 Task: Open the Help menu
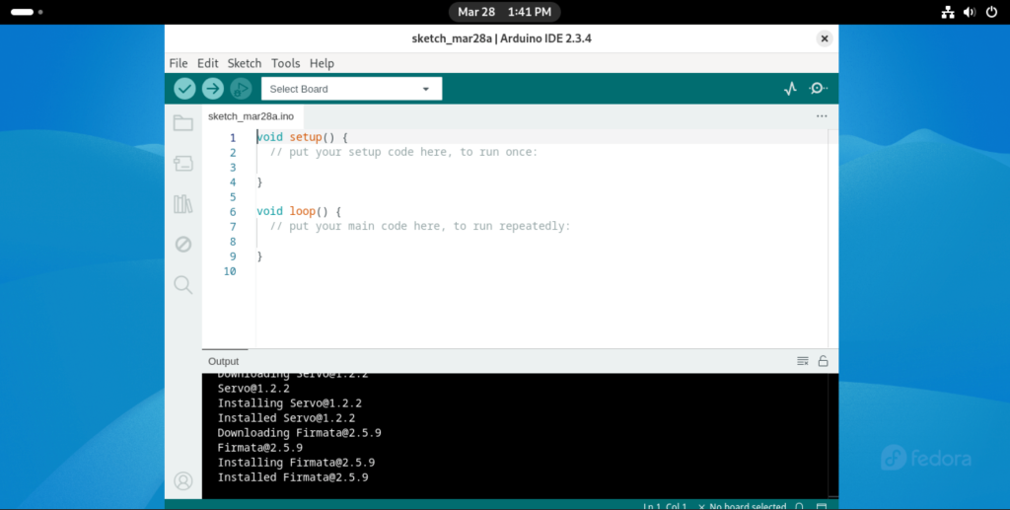[x=322, y=63]
